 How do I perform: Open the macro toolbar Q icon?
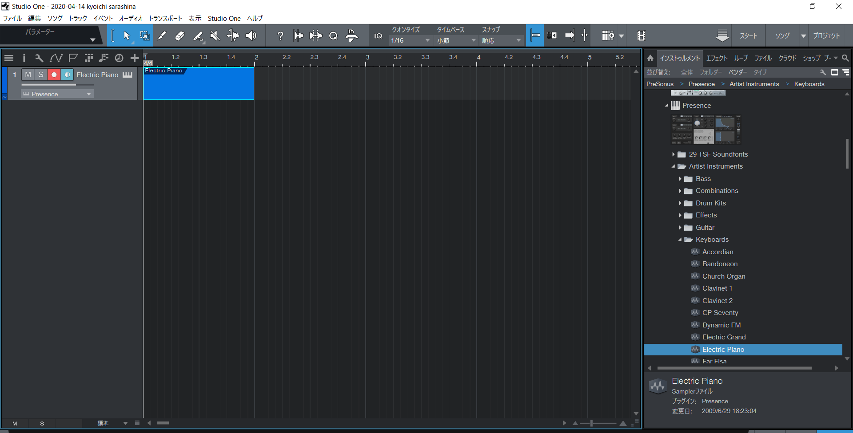(333, 36)
